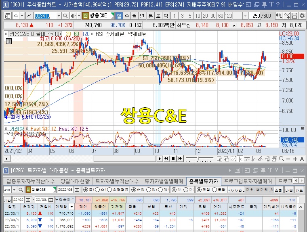Select the monthly (월) chart period button
Viewport: 307px width, 232px height.
click(134, 16)
